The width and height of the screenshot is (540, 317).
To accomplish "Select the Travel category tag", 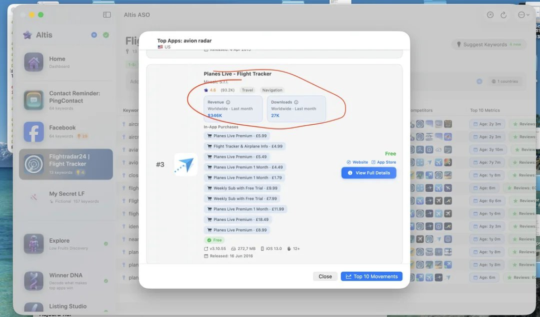I will pos(247,90).
